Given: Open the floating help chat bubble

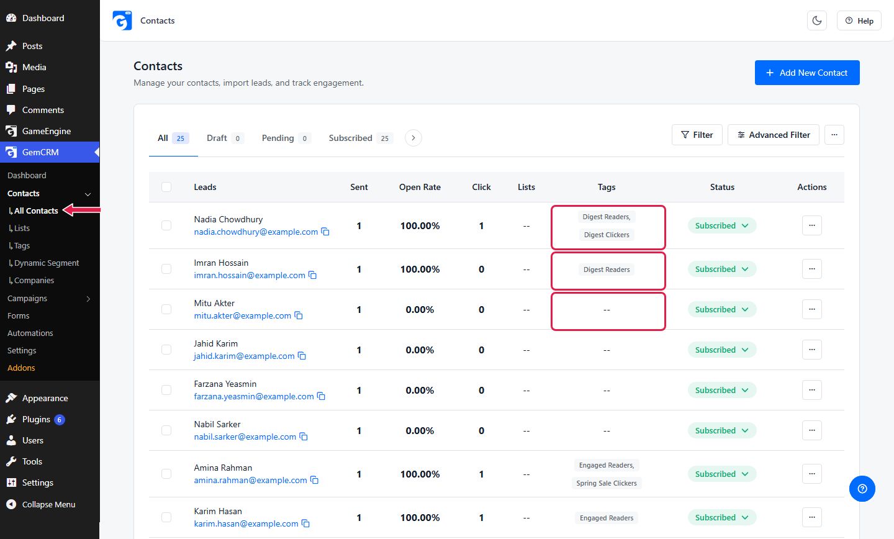Looking at the screenshot, I should coord(862,489).
